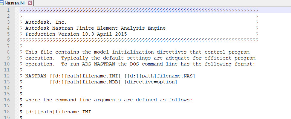Click 'filename.INI' on line 18
This screenshot has width=291, height=119.
tap(73, 112)
